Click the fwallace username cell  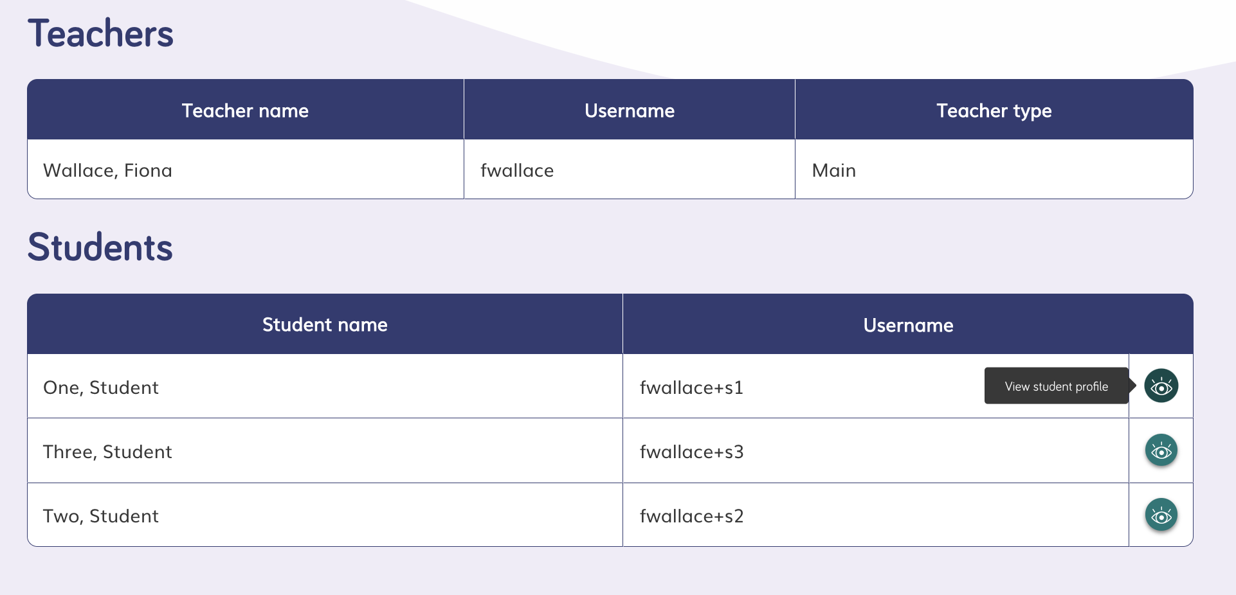(x=630, y=170)
